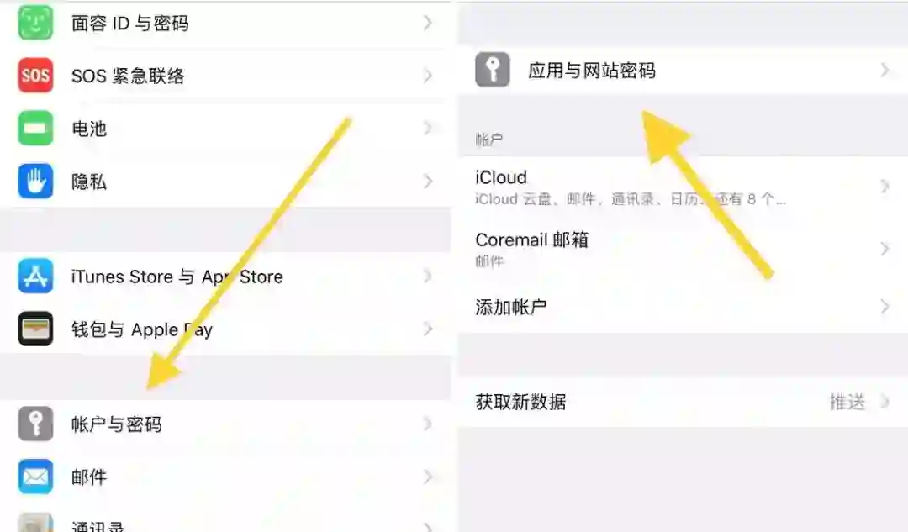
Task: Open the green Battery icon
Action: (x=35, y=129)
